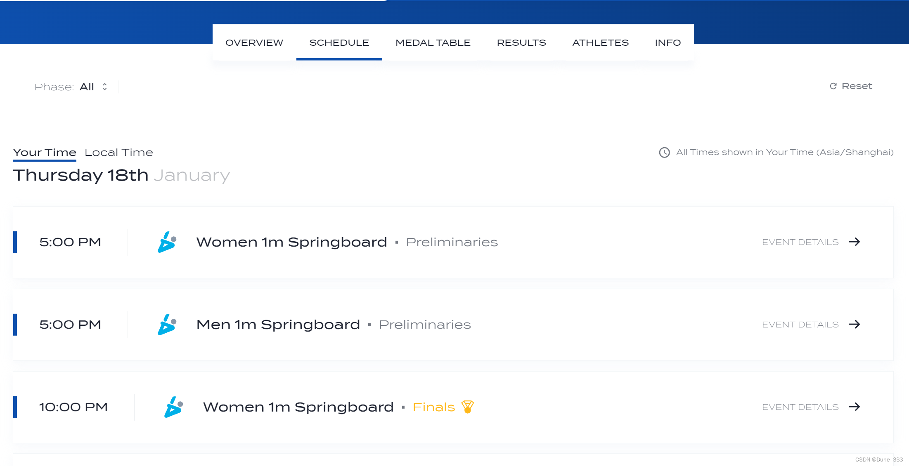Switch to Local Time display

[x=118, y=153]
